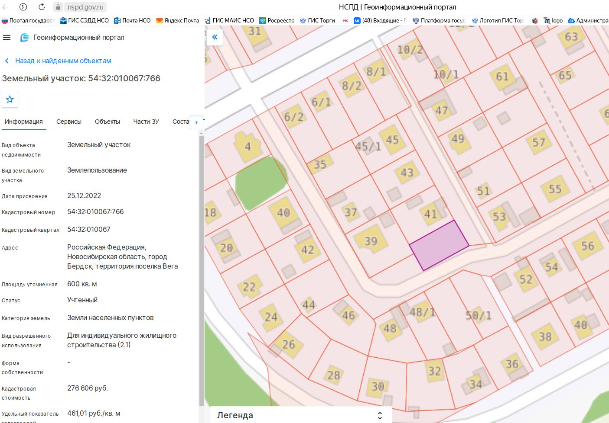Image resolution: width=609 pixels, height=423 pixels.
Task: Click the Земли населенных пунктов value
Action: click(x=111, y=318)
